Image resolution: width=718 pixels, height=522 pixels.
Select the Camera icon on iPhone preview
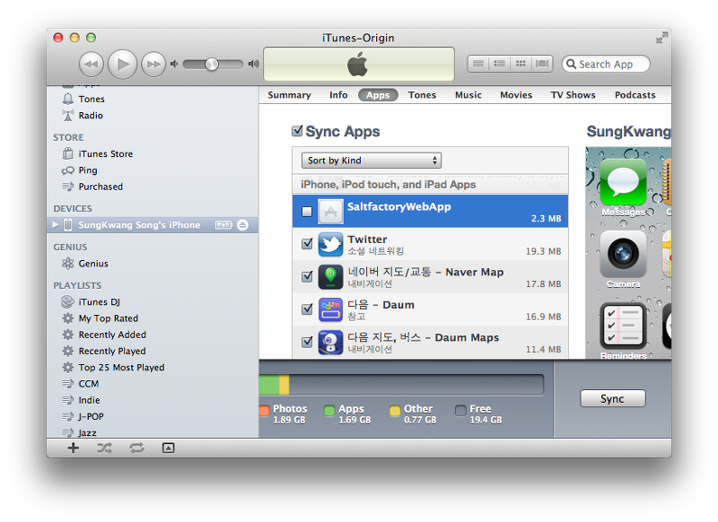tap(623, 254)
